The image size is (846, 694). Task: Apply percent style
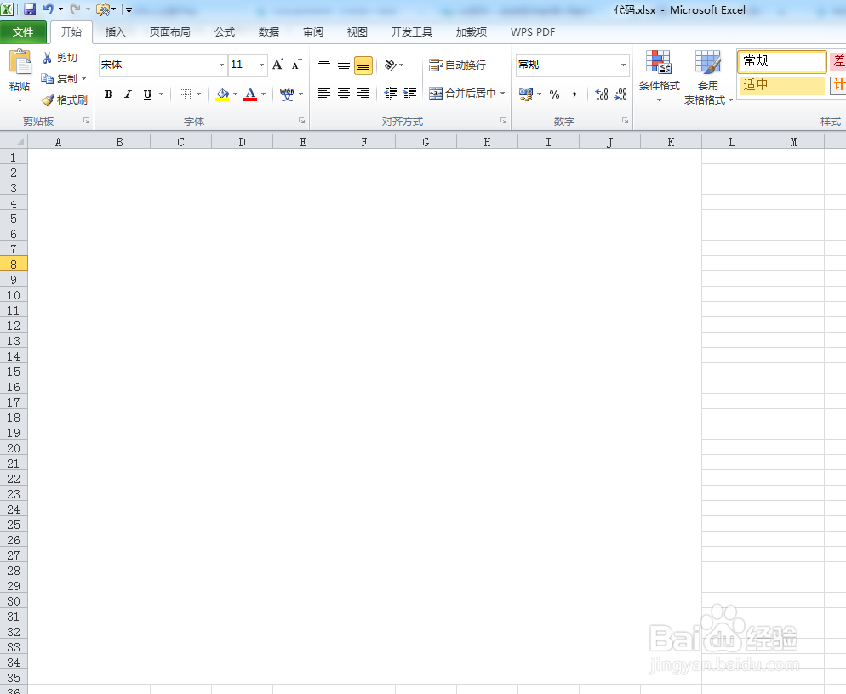pos(554,94)
